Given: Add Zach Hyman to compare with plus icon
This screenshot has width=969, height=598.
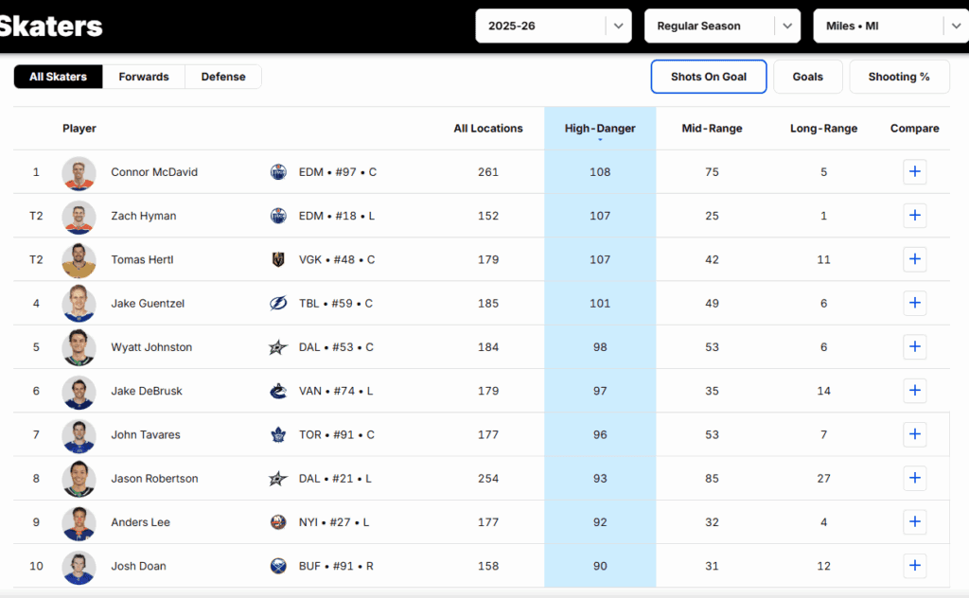Looking at the screenshot, I should tap(914, 216).
